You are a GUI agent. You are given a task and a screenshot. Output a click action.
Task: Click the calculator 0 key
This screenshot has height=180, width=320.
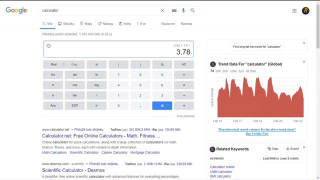[x=118, y=105]
